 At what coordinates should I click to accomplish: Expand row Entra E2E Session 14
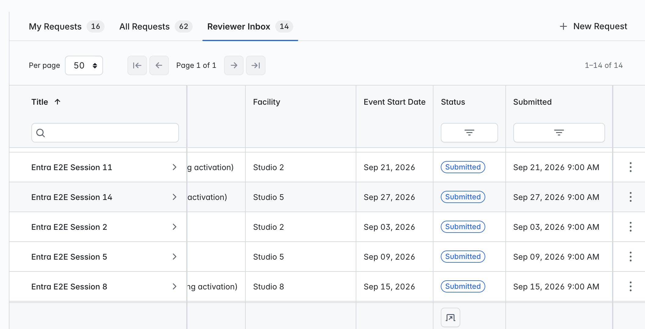[174, 197]
